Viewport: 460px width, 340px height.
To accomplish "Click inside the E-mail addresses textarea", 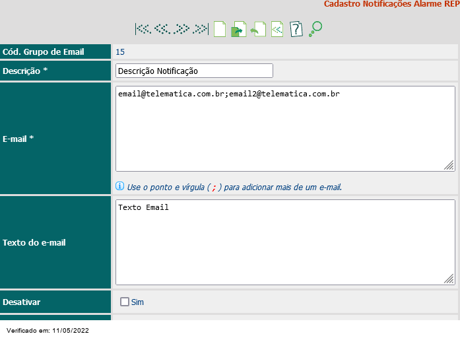I will (x=286, y=129).
